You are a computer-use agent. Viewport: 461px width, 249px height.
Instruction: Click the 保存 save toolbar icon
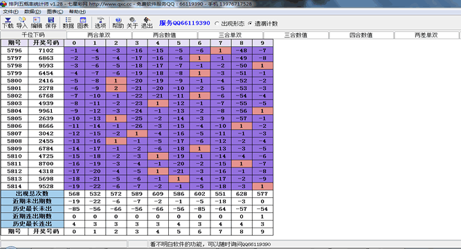tap(51, 23)
